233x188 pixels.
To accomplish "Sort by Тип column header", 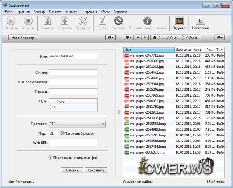I will point(220,50).
